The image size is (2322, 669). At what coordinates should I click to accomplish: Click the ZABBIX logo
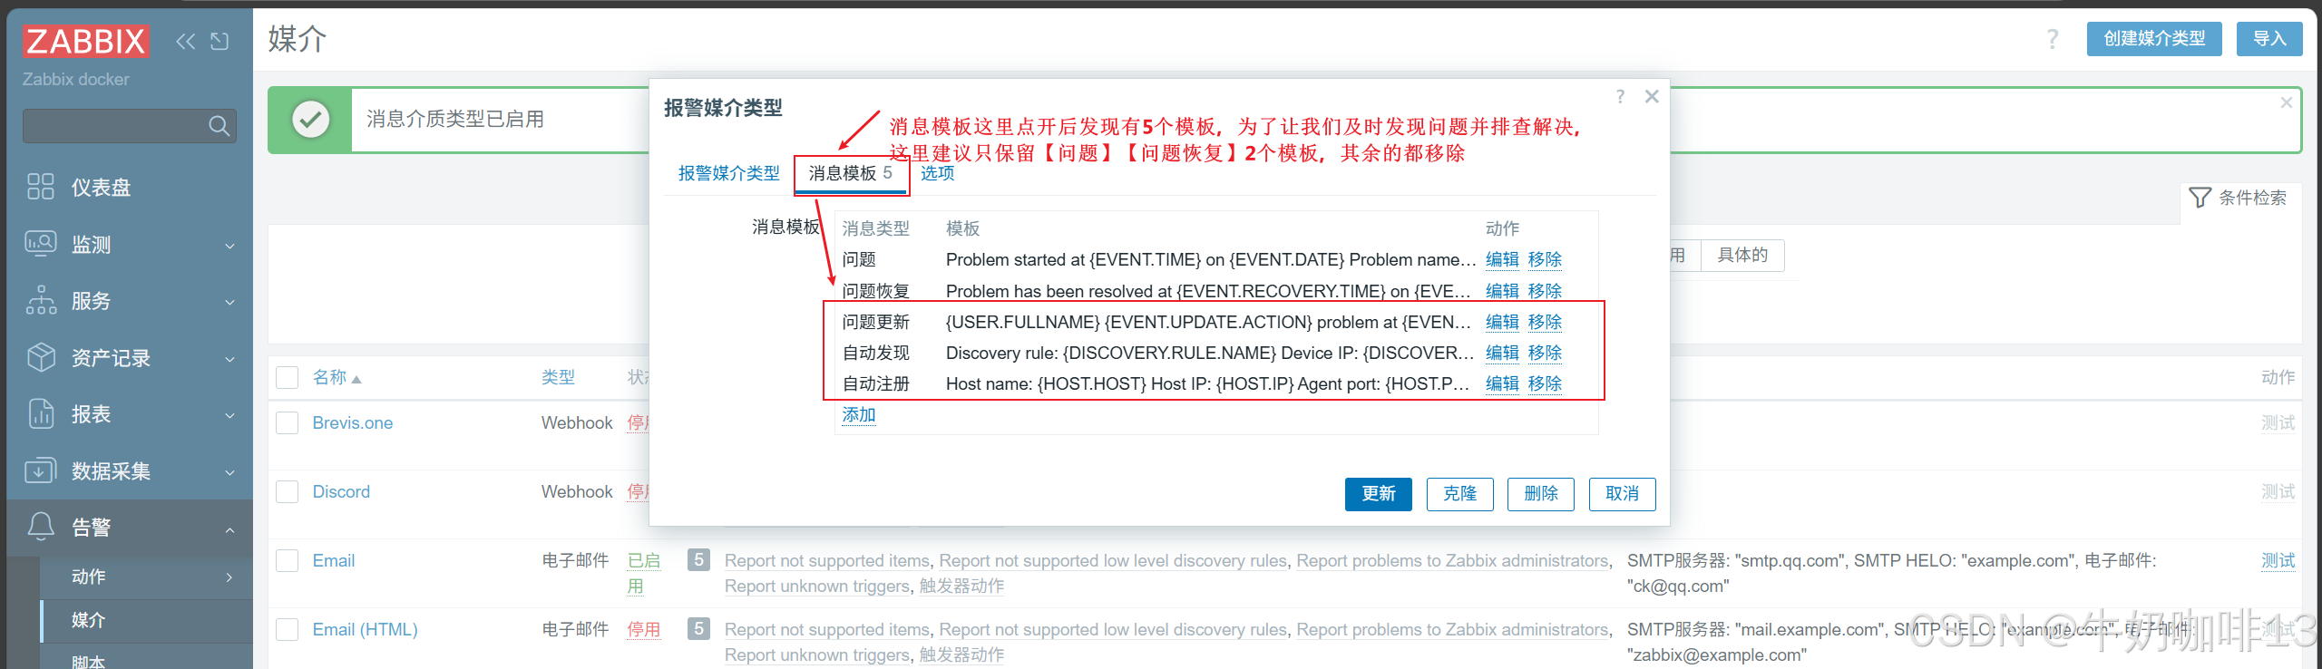[x=86, y=41]
